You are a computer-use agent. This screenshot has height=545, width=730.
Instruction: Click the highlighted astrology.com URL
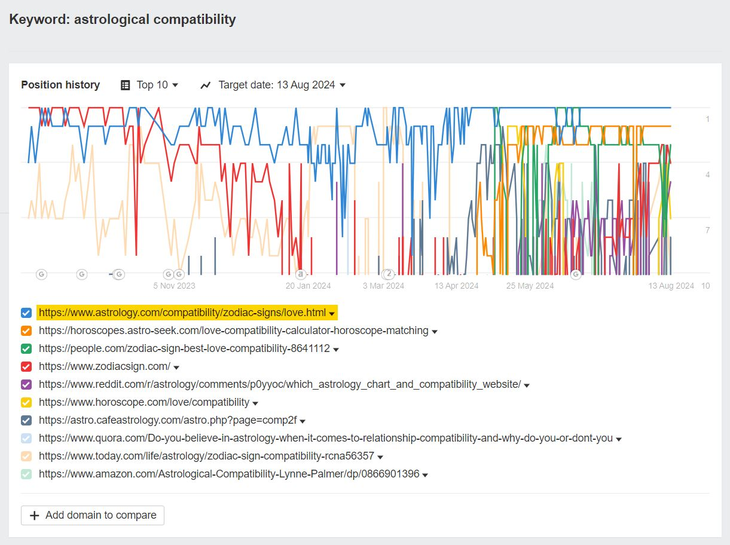tap(182, 313)
